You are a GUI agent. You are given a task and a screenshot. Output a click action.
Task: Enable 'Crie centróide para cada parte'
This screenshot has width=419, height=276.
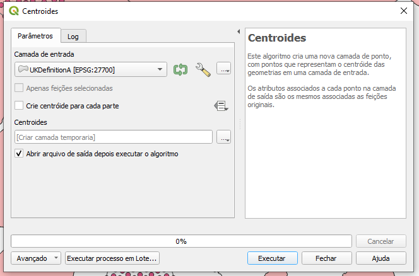pos(19,106)
